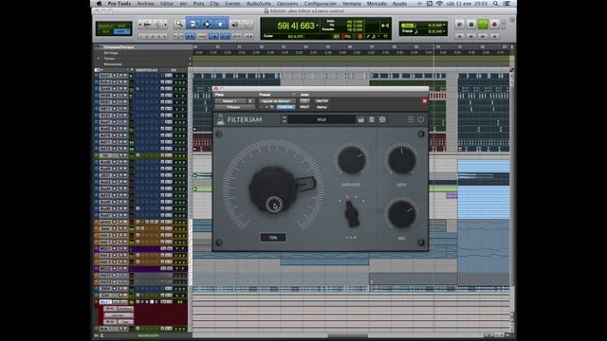Click the macOS Wi-Fi status icon
Viewport: 607px width, 341px height.
(439, 4)
